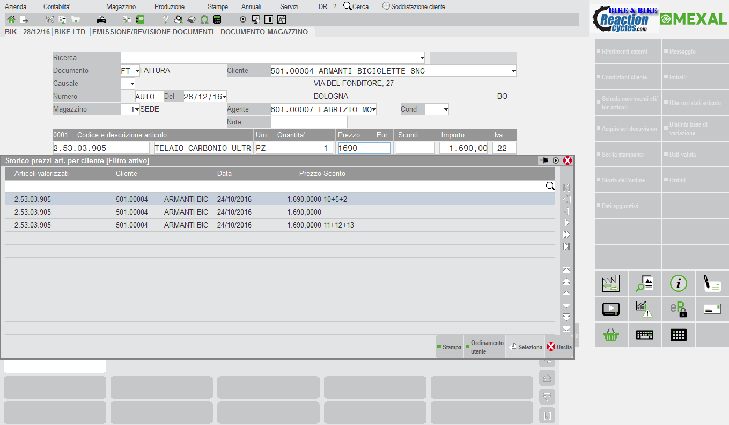Click the factory production icon

(610, 284)
